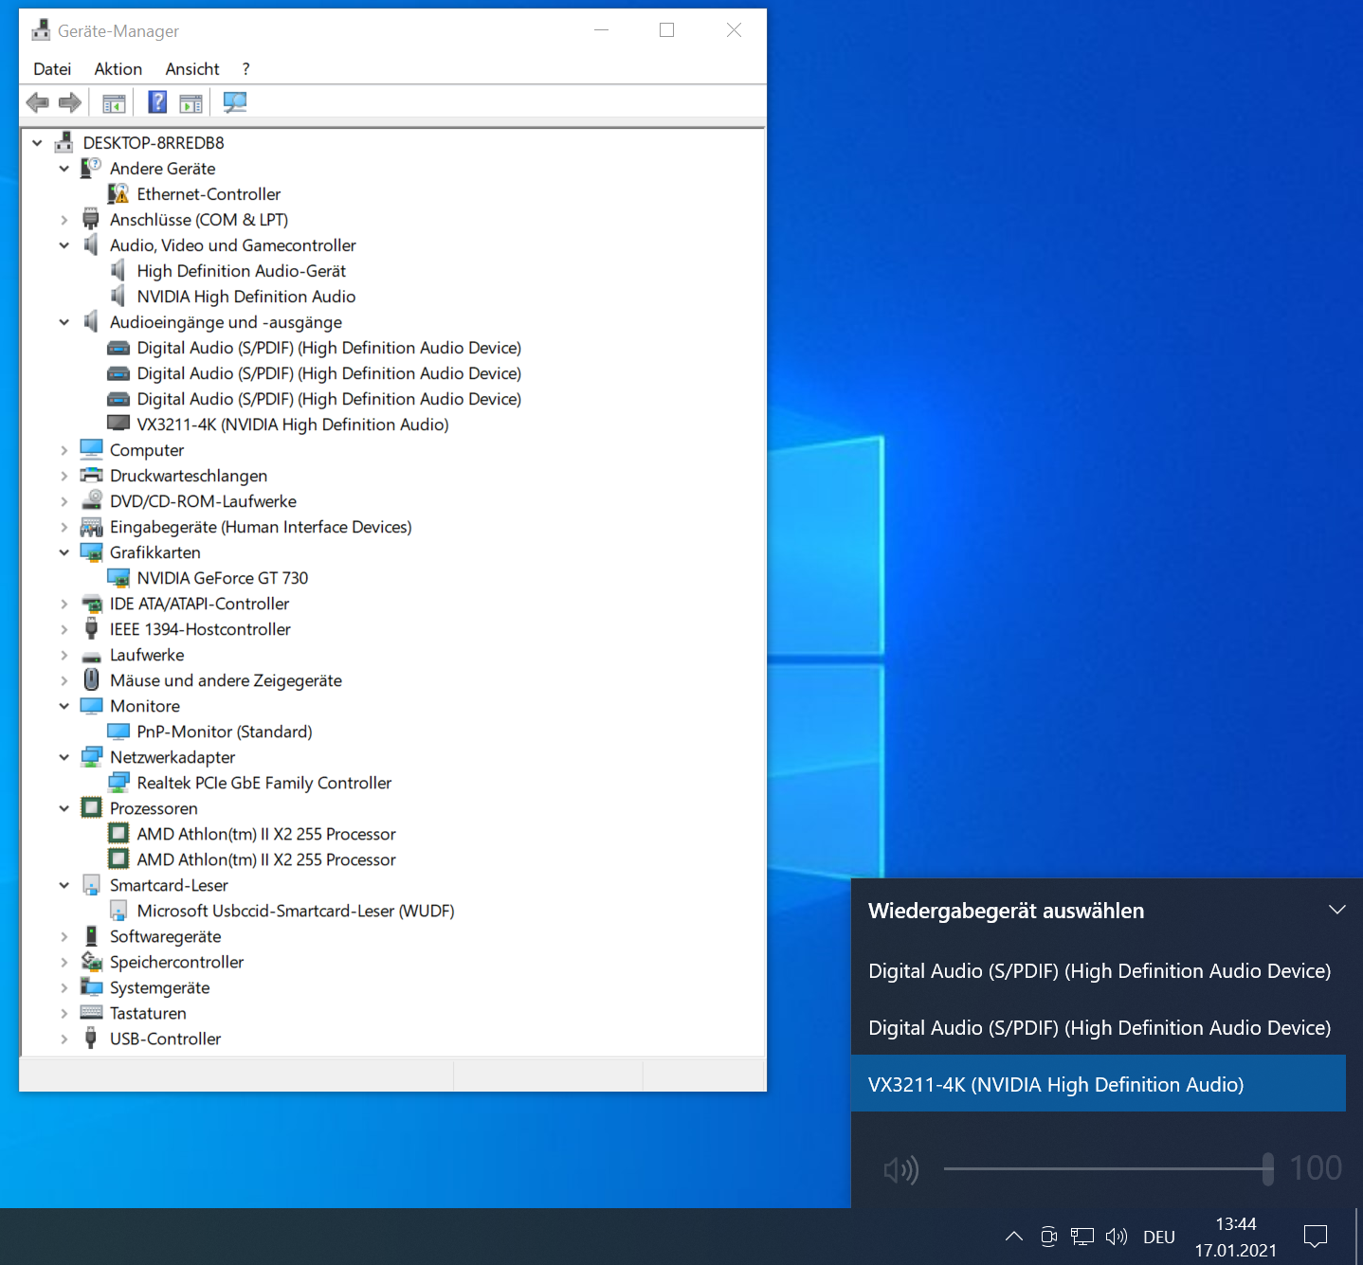1363x1265 pixels.
Task: Expand the USB-Controller node
Action: [64, 1039]
